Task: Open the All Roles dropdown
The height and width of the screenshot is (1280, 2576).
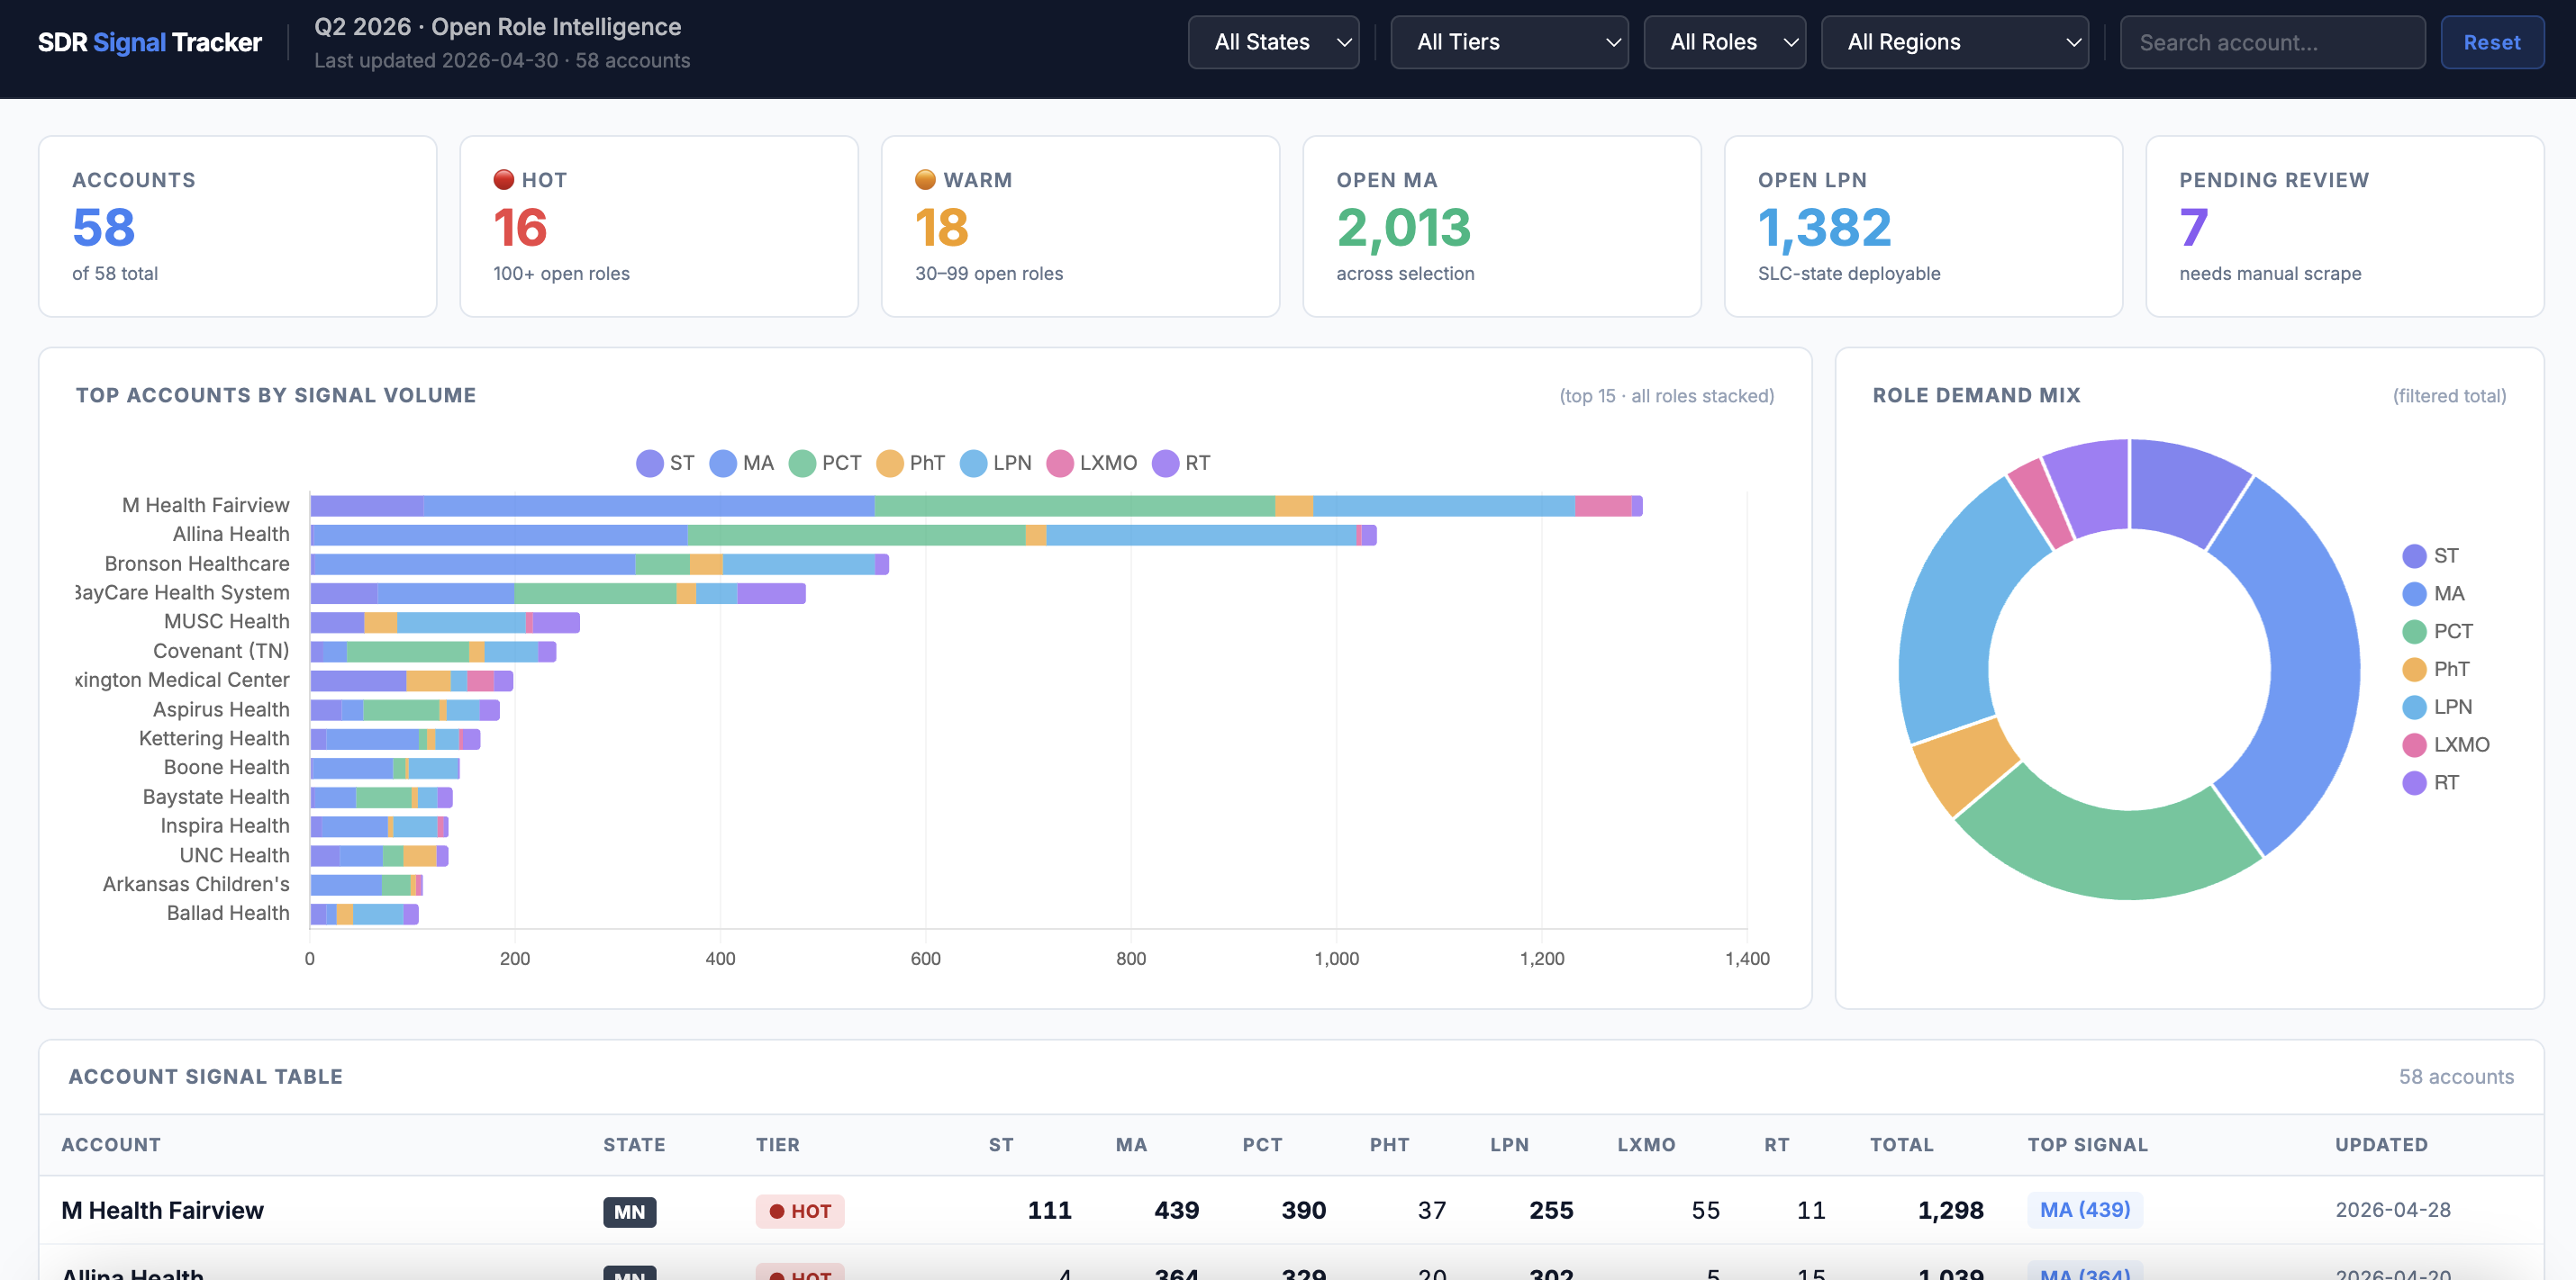Action: point(1724,42)
